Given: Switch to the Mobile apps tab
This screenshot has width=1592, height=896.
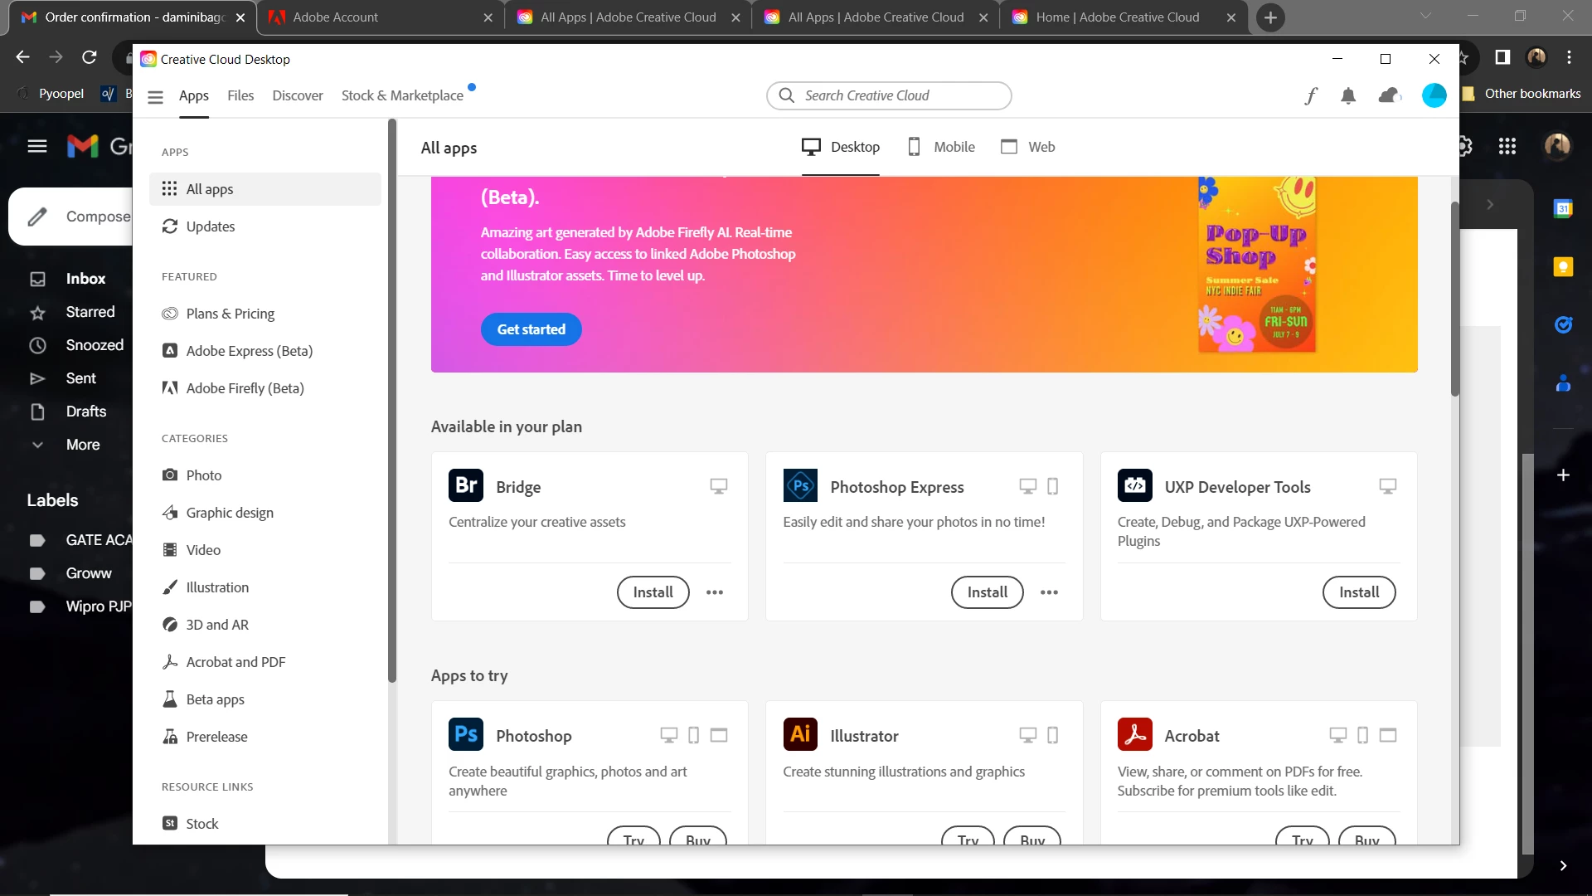Looking at the screenshot, I should pyautogui.click(x=941, y=147).
